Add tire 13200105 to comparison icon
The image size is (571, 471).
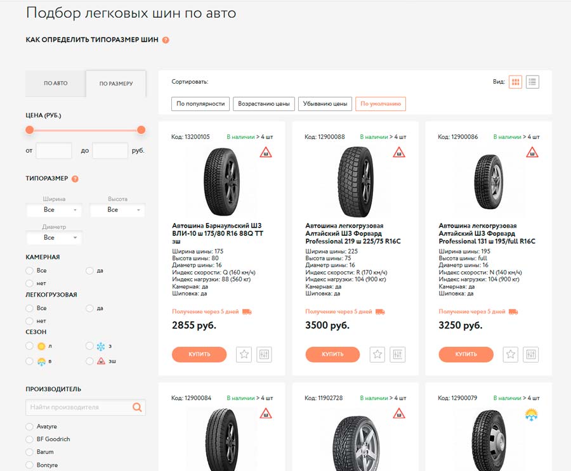pos(264,354)
